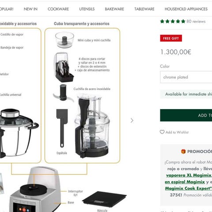Go to the UTENSILS category
Image resolution: width=212 pixels, height=212 pixels.
point(87,9)
